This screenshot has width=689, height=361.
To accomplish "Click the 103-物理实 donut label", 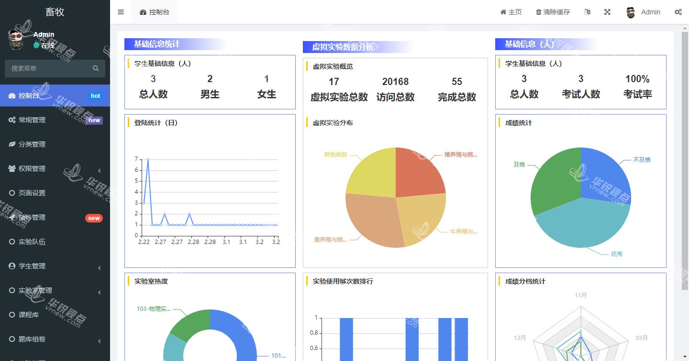I will coord(154,308).
